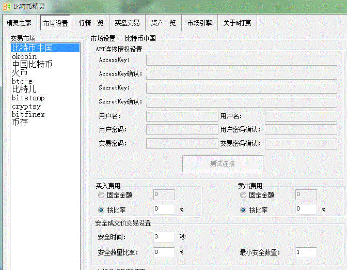347x270 pixels.
Task: Switch to the 实盘交易 tab
Action: pyautogui.click(x=127, y=23)
